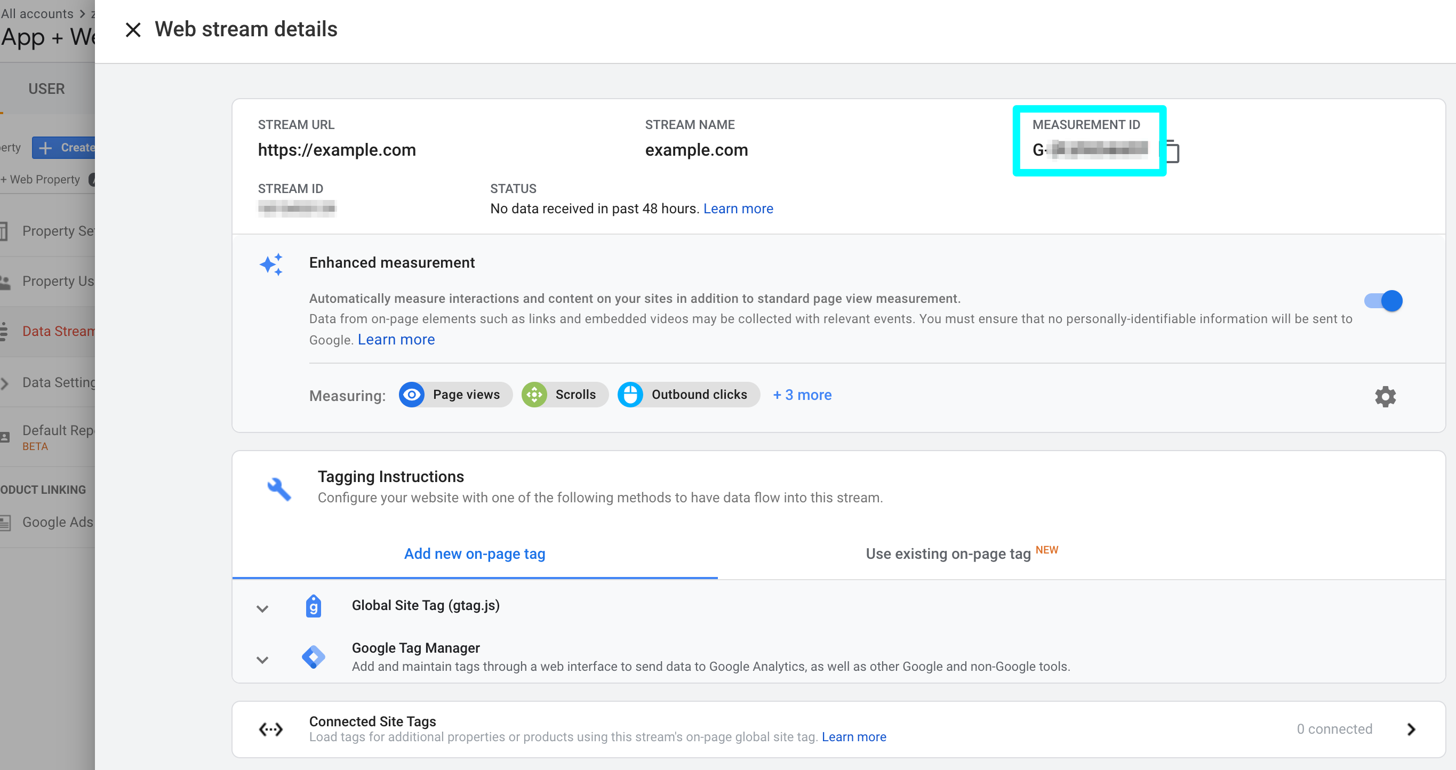Close the Web stream details panel
The image size is (1456, 770).
(133, 29)
